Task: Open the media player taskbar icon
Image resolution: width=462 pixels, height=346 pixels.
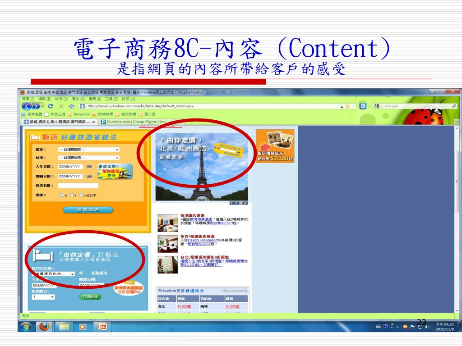Action: click(x=83, y=327)
